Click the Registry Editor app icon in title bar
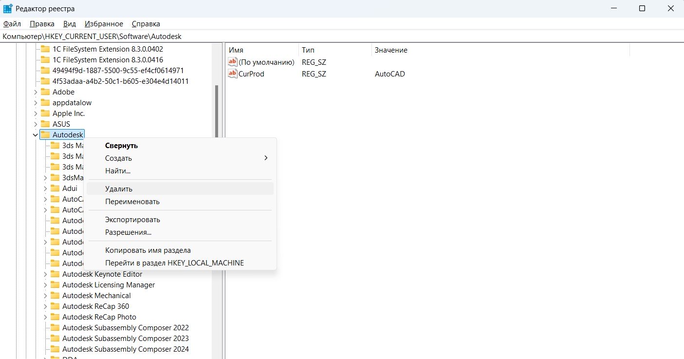 click(8, 8)
